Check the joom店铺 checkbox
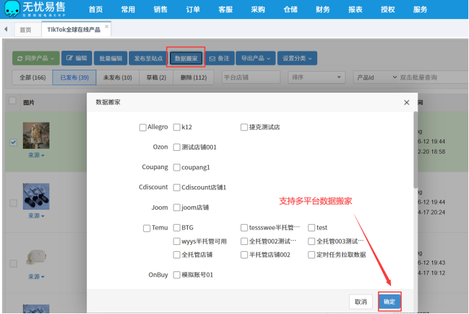Screen dimensions: 469x314 coord(177,207)
